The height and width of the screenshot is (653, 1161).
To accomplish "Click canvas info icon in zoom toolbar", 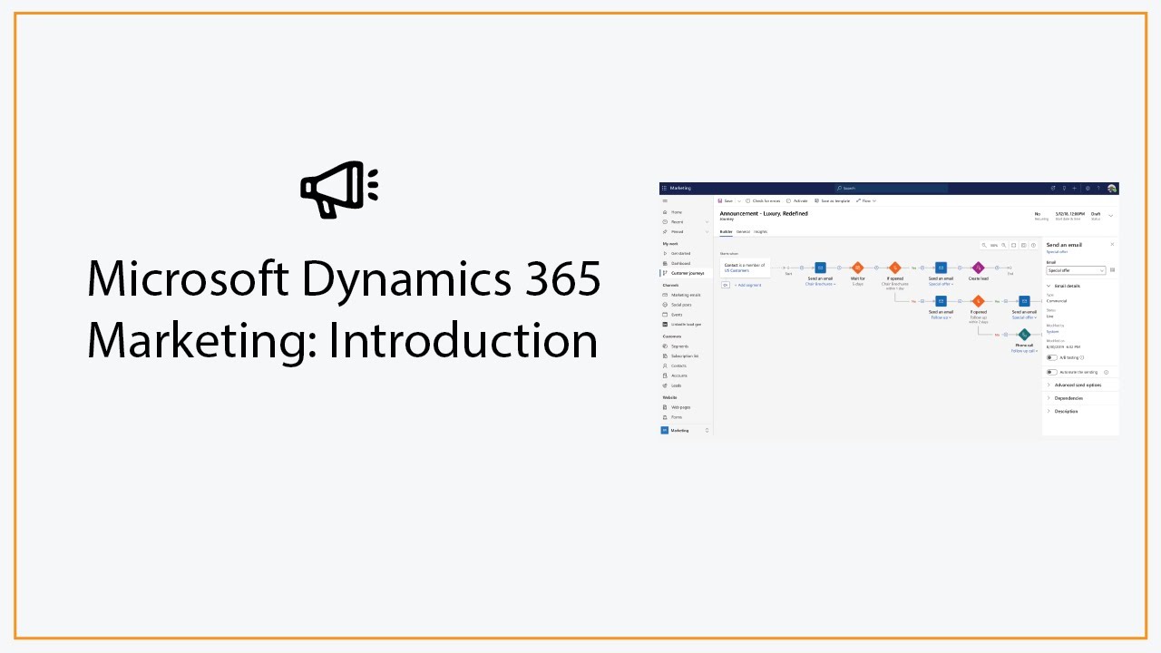I will pos(1033,245).
